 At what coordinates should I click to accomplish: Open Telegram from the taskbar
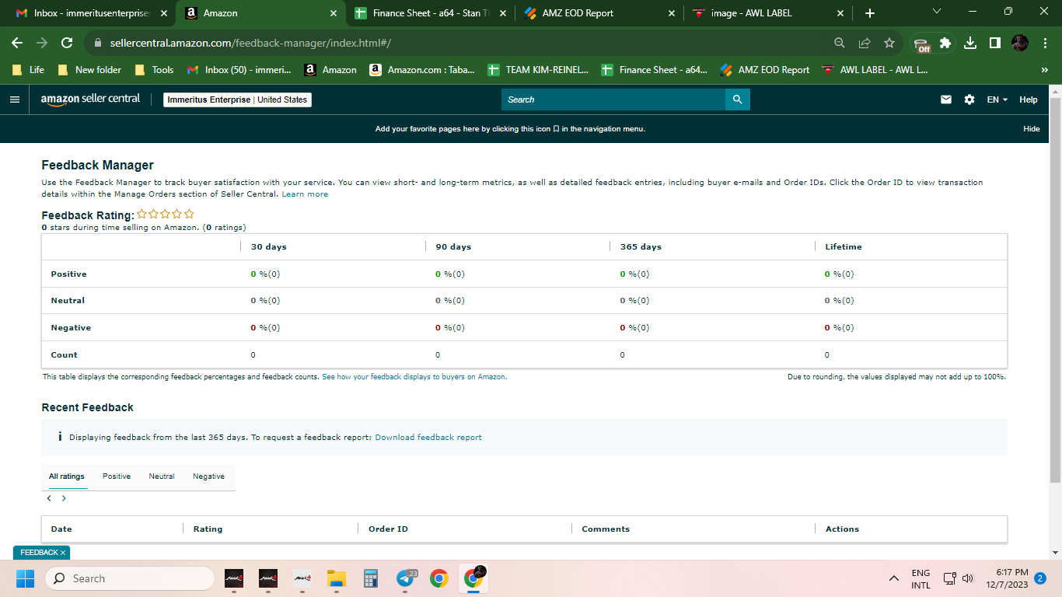(406, 578)
